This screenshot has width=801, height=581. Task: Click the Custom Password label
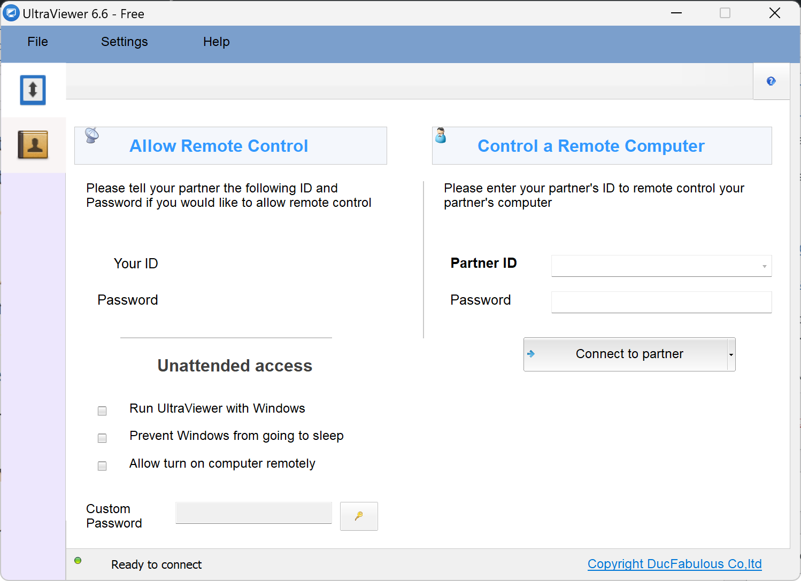pyautogui.click(x=114, y=516)
